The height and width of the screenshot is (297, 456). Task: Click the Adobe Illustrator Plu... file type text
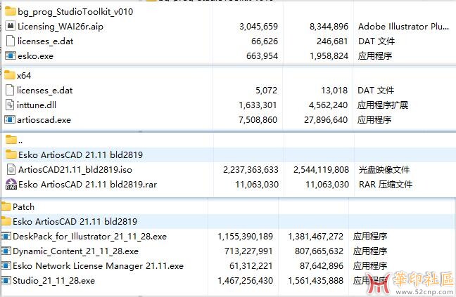tap(403, 27)
